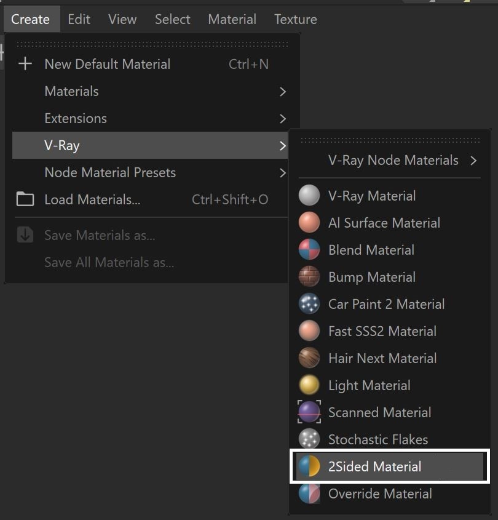This screenshot has height=520, width=498.
Task: Click the Car Paint 2 Material icon
Action: coord(309,304)
